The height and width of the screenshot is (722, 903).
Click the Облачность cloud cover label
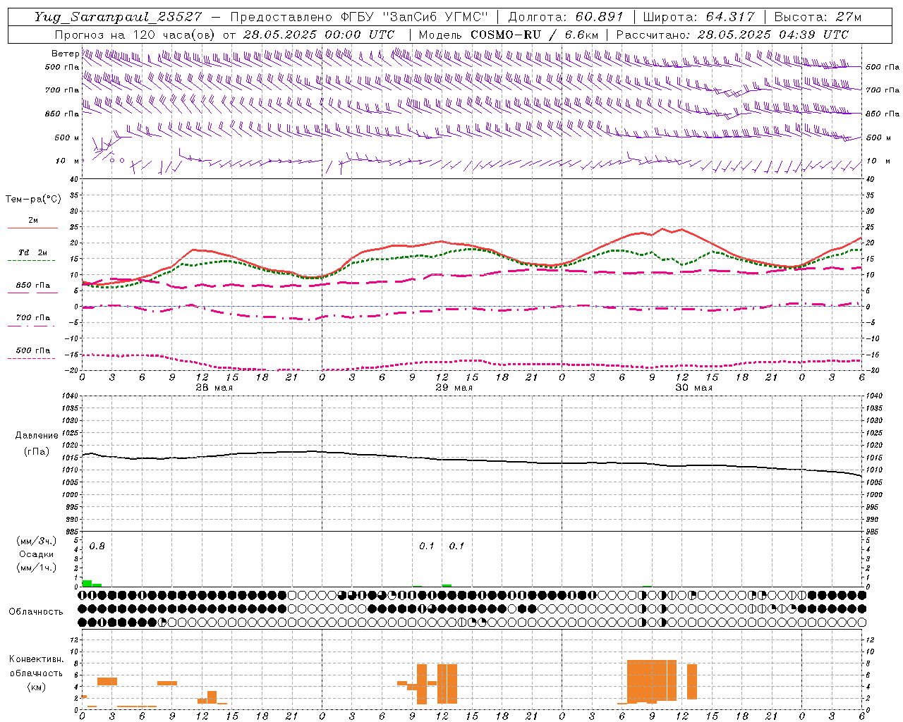(x=36, y=611)
